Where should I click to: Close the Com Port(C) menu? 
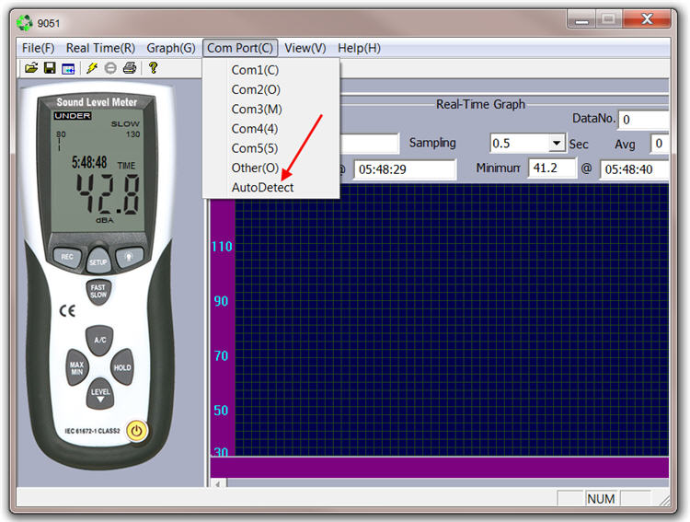click(240, 48)
